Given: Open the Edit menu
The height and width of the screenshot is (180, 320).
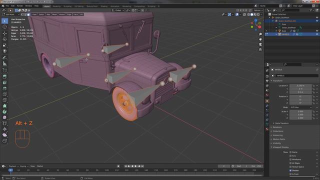Looking at the screenshot, I should coord(13,6).
